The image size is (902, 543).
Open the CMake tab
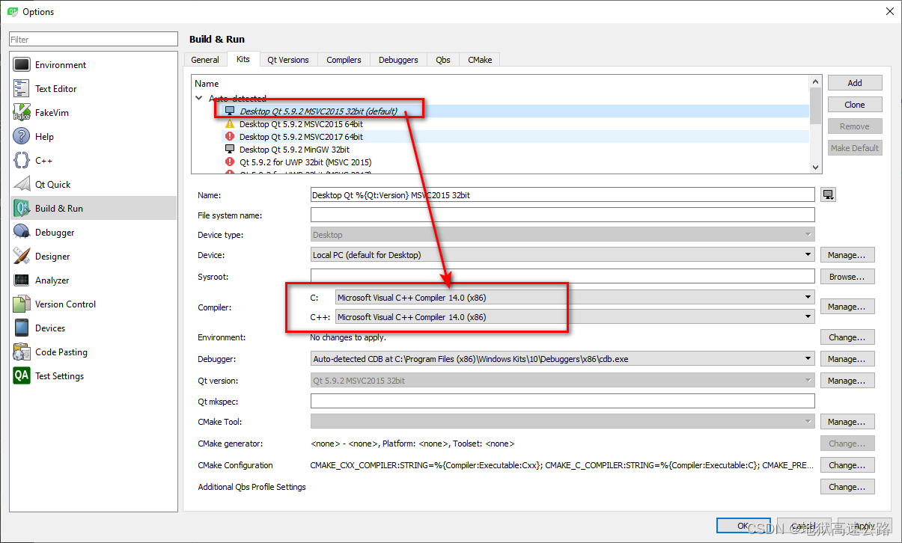(x=480, y=60)
